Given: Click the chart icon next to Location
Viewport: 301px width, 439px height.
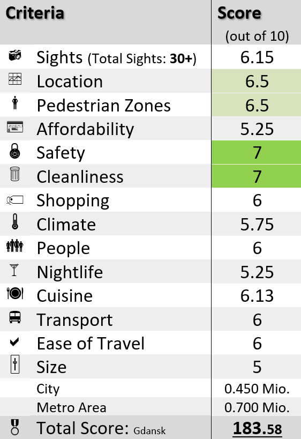Looking at the screenshot, I should pos(15,79).
